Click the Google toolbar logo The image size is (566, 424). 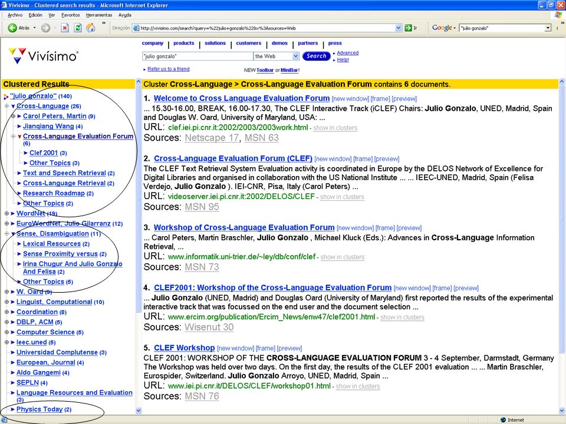442,28
